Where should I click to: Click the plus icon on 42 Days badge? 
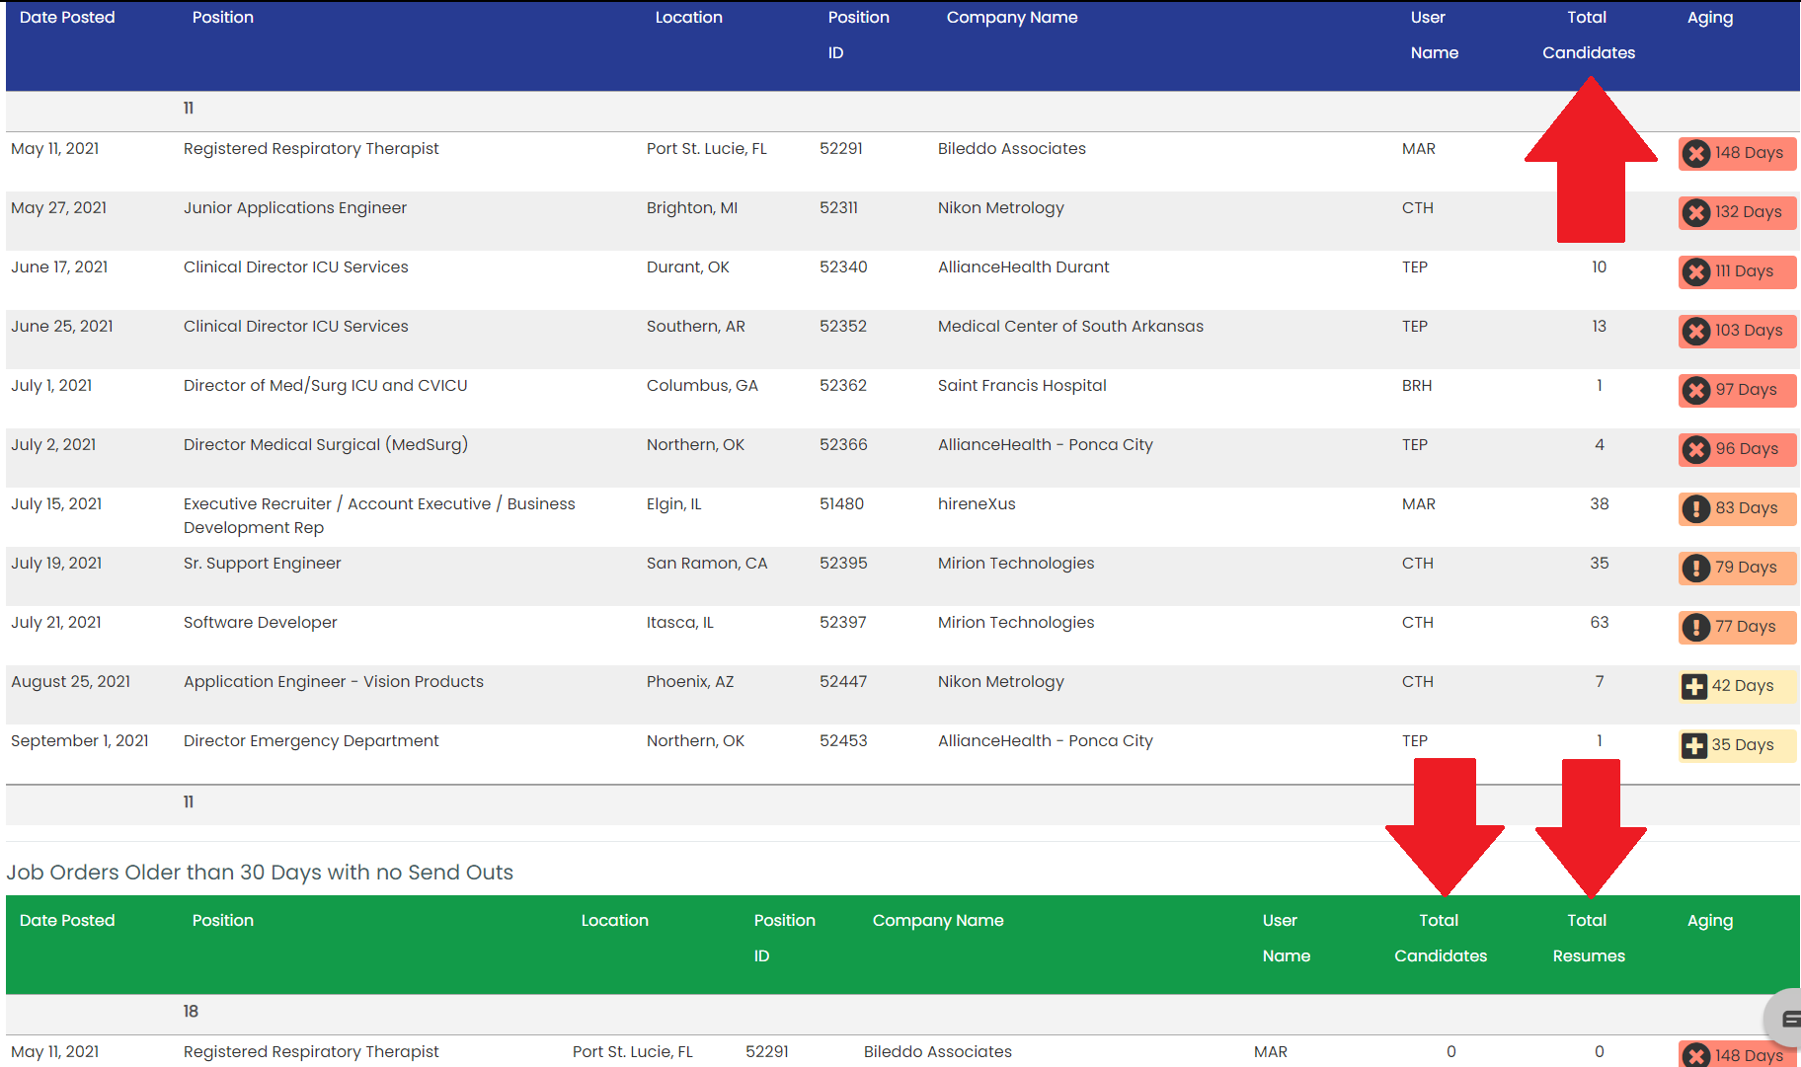(1694, 686)
